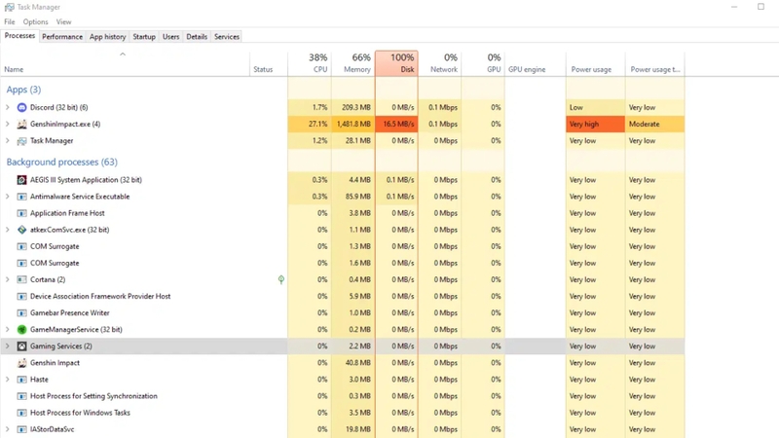Click the Task Manager title bar icon

[9, 7]
